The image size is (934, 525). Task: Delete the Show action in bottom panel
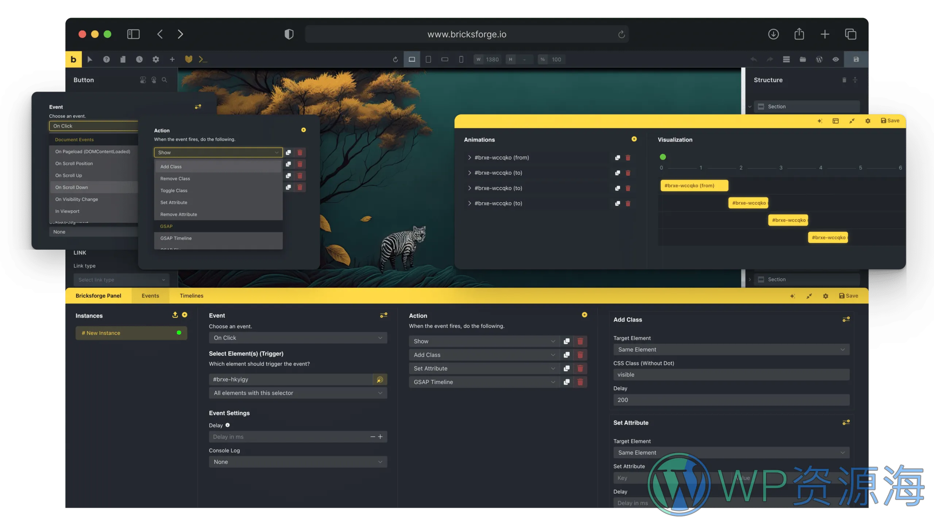(x=580, y=341)
